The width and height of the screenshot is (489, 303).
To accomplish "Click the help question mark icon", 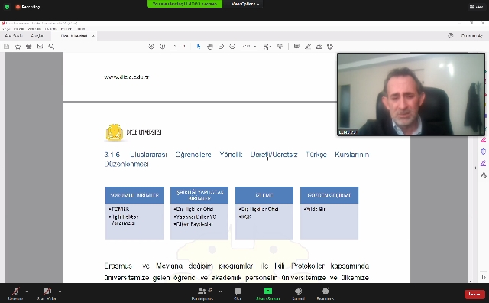I will point(450,36).
